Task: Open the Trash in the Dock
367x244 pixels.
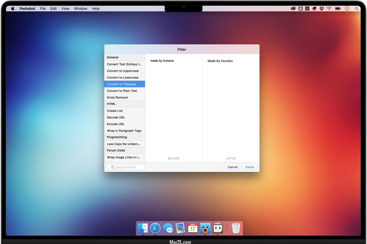Action: click(236, 228)
